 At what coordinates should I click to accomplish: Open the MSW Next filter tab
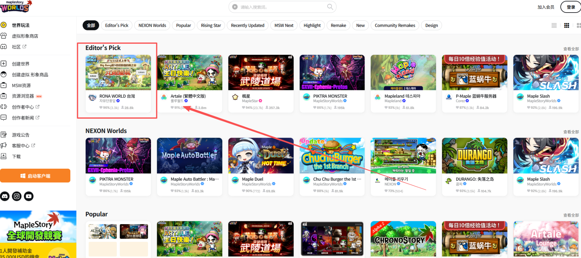point(284,25)
